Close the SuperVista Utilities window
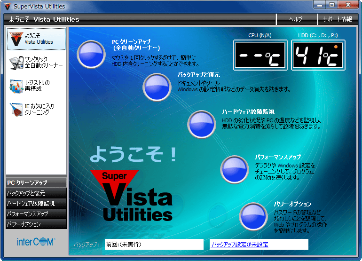This screenshot has width=362, height=261. pos(348,5)
